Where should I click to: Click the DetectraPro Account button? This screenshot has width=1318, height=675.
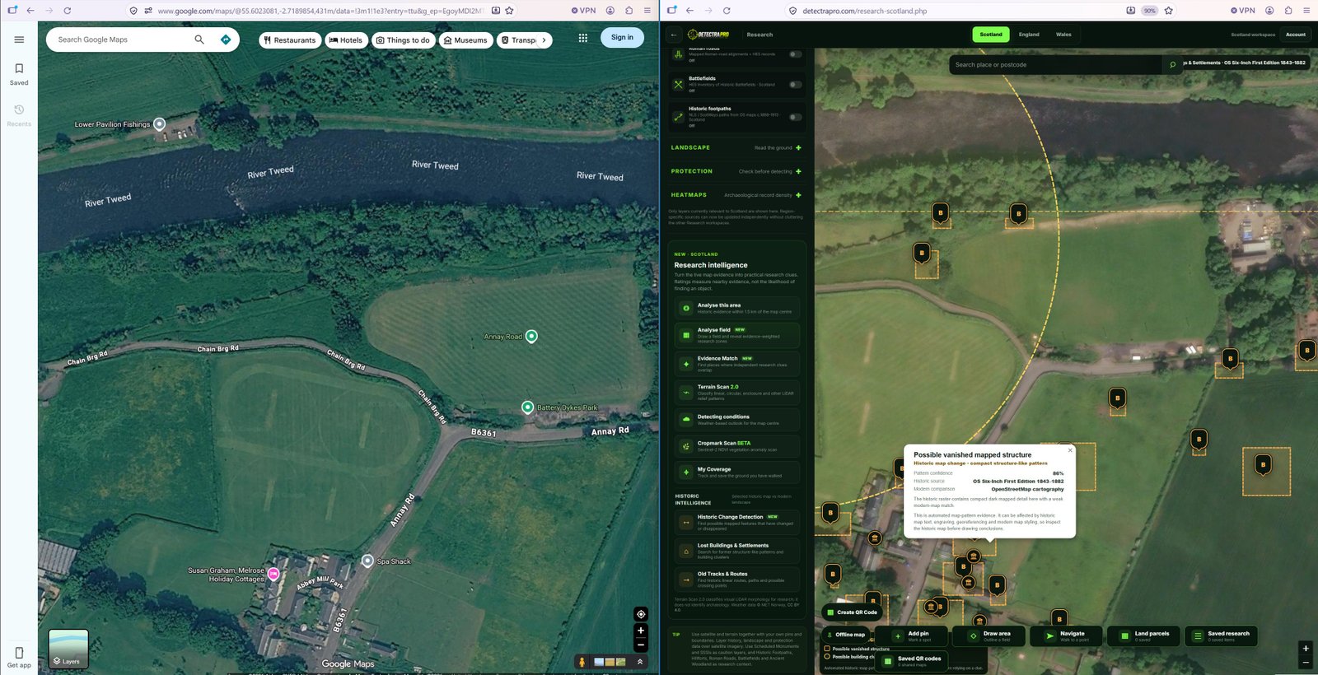pyautogui.click(x=1296, y=35)
